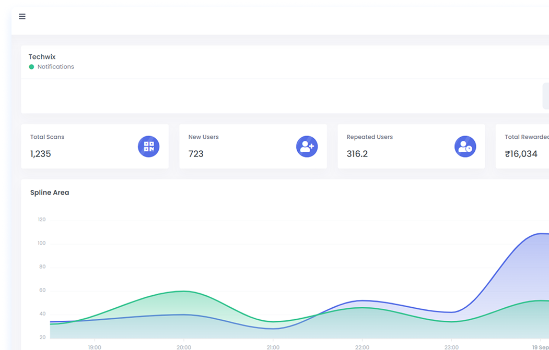
Task: Click the green line peak near 20:00
Action: coord(183,291)
